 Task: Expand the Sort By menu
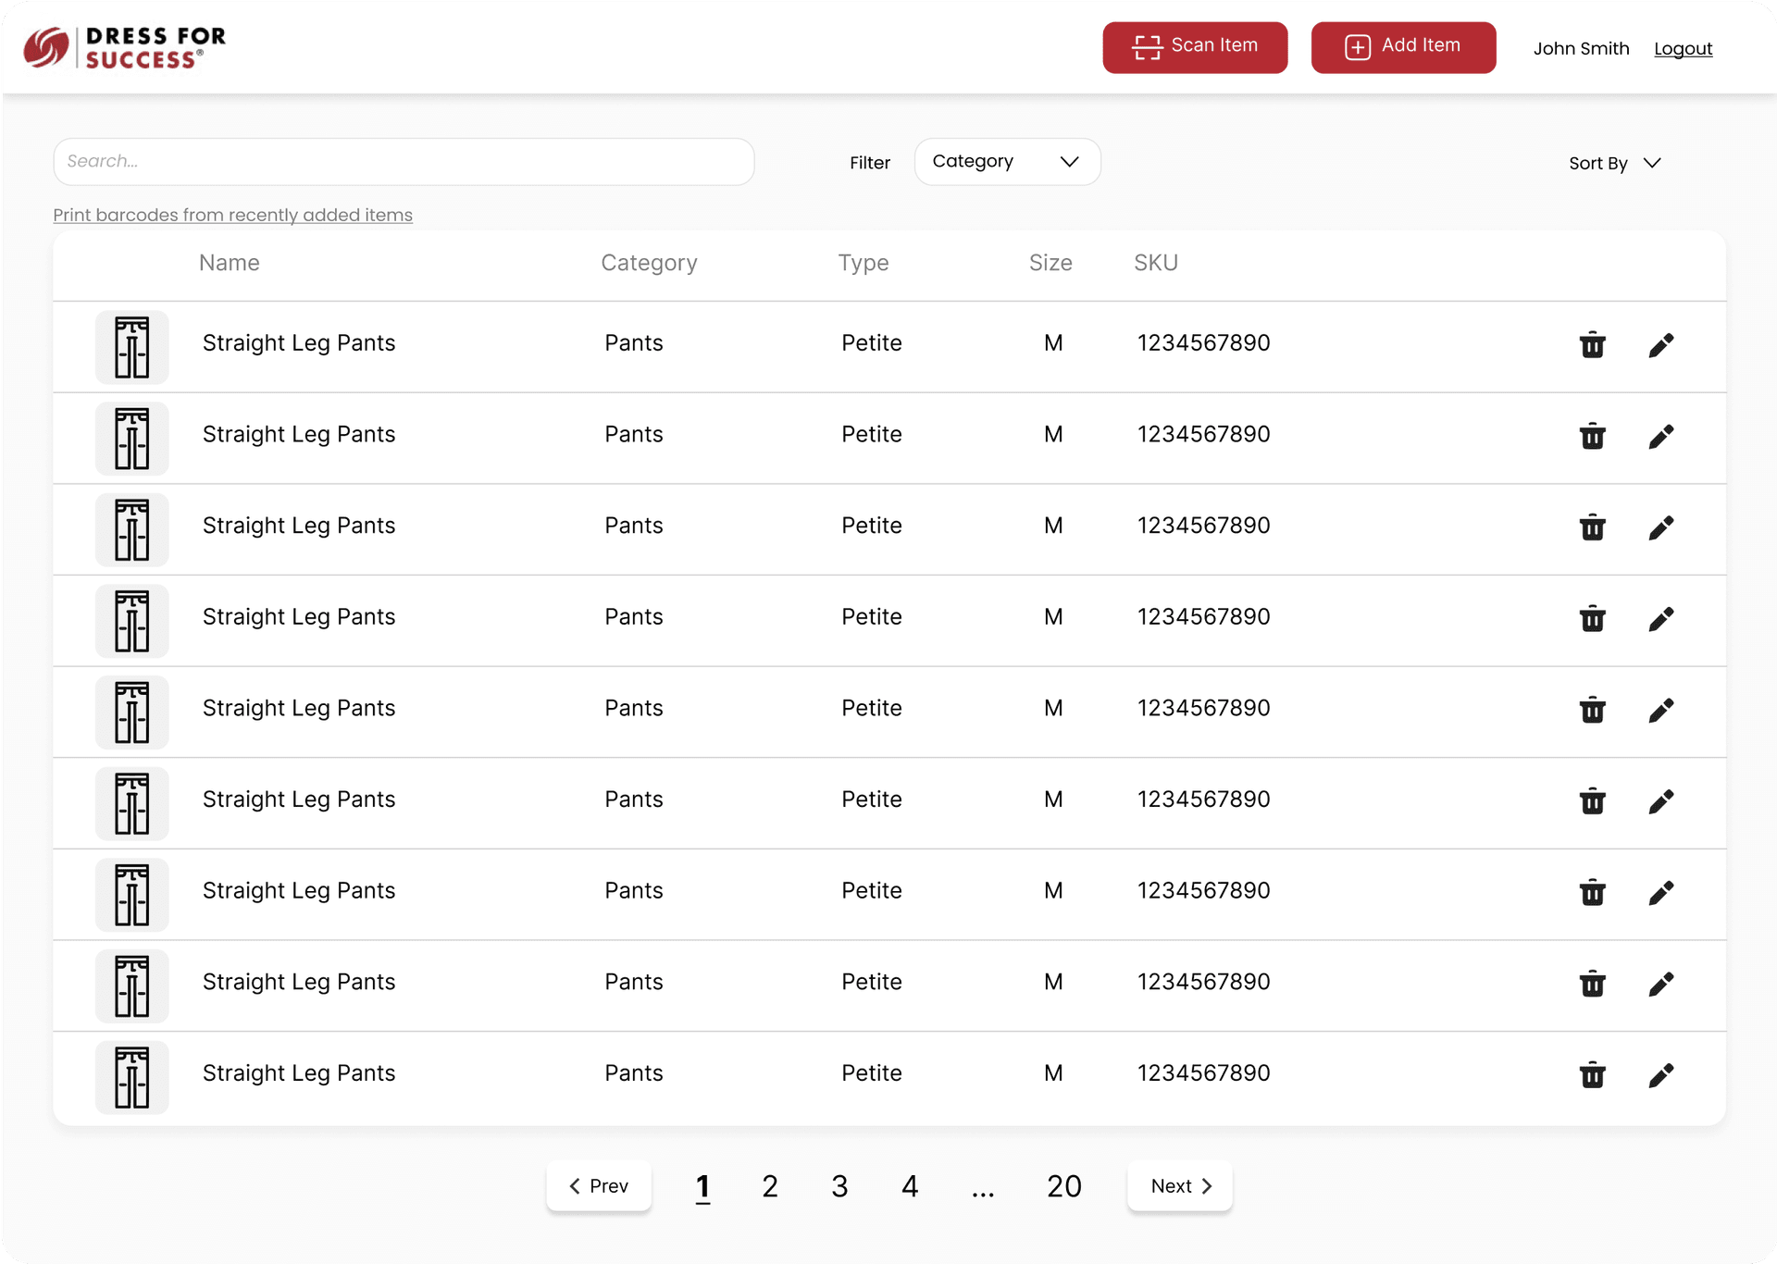(x=1614, y=163)
